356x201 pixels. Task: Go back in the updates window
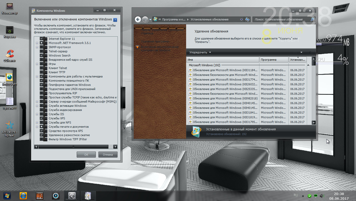[138, 19]
